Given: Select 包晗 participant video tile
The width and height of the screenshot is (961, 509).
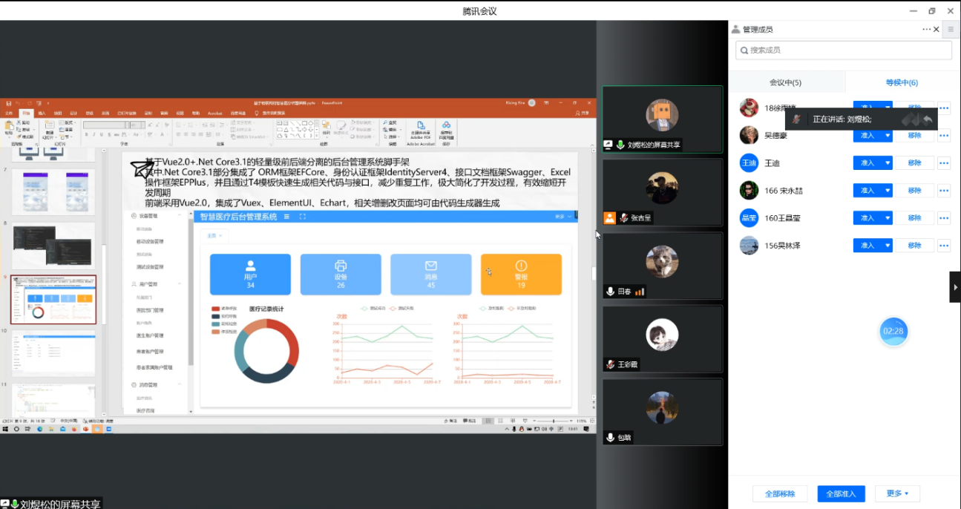Looking at the screenshot, I should pyautogui.click(x=662, y=412).
